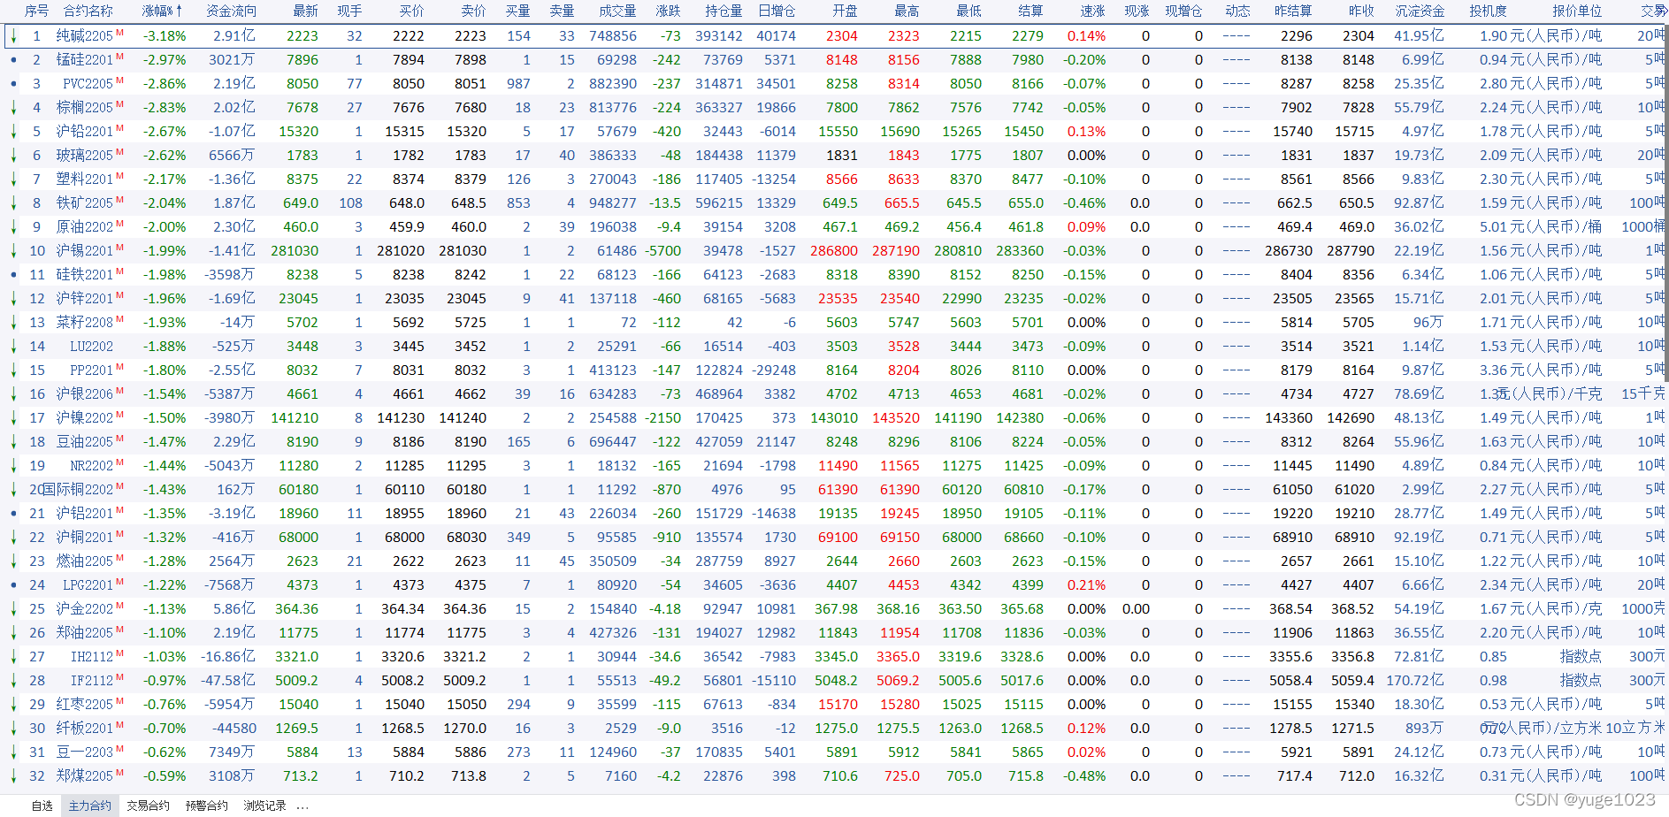Click the M badge on 纯碱2205

tap(119, 33)
